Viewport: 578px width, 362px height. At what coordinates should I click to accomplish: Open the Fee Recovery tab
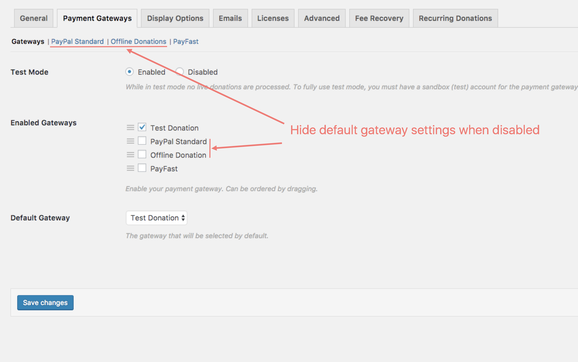(x=379, y=18)
